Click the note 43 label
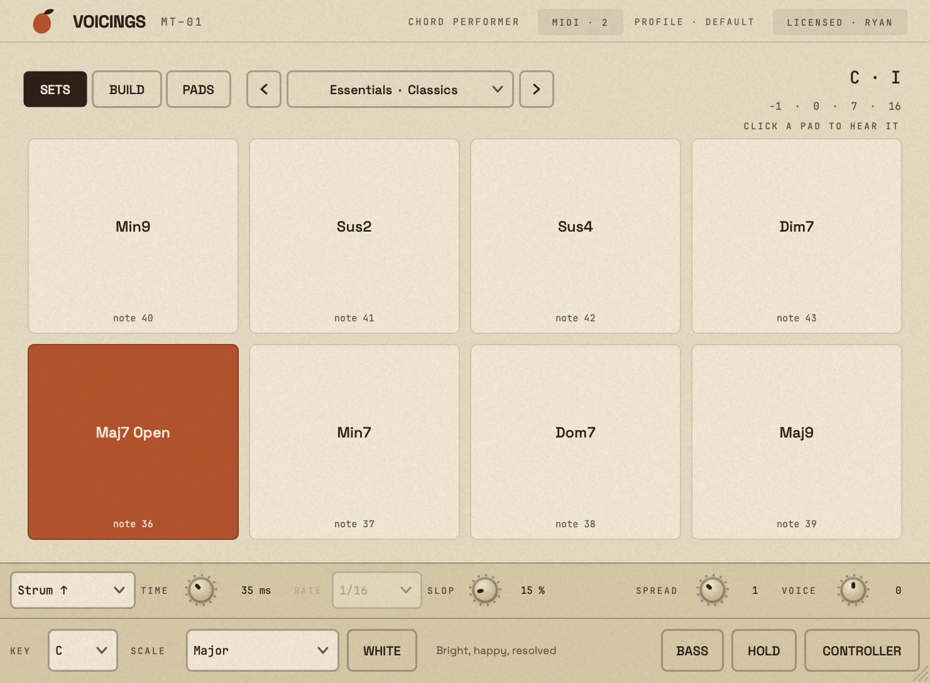Viewport: 930px width, 683px height. coord(797,318)
